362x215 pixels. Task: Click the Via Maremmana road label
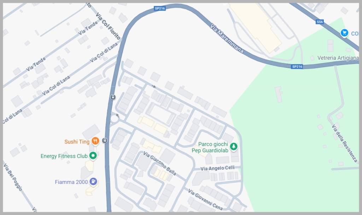[227, 38]
